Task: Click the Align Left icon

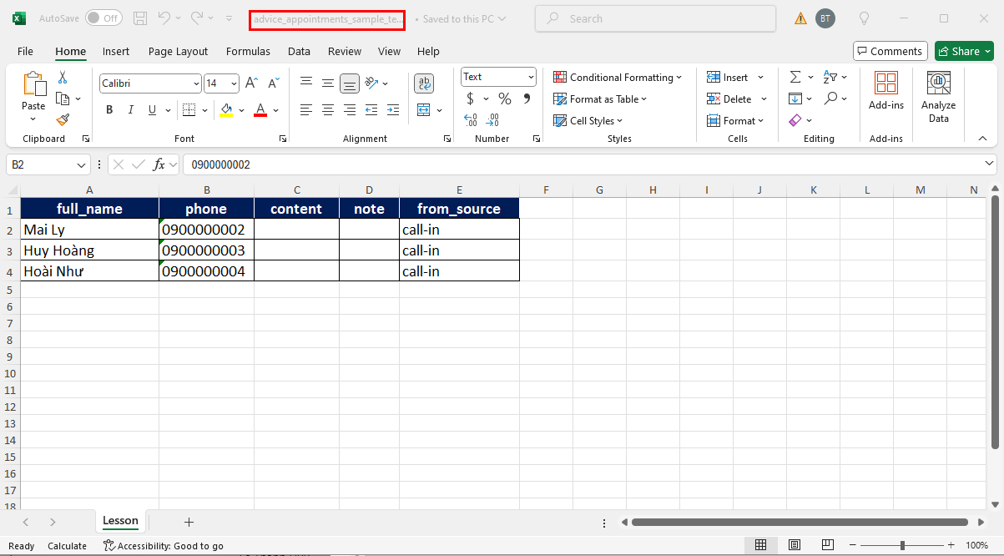Action: click(306, 110)
